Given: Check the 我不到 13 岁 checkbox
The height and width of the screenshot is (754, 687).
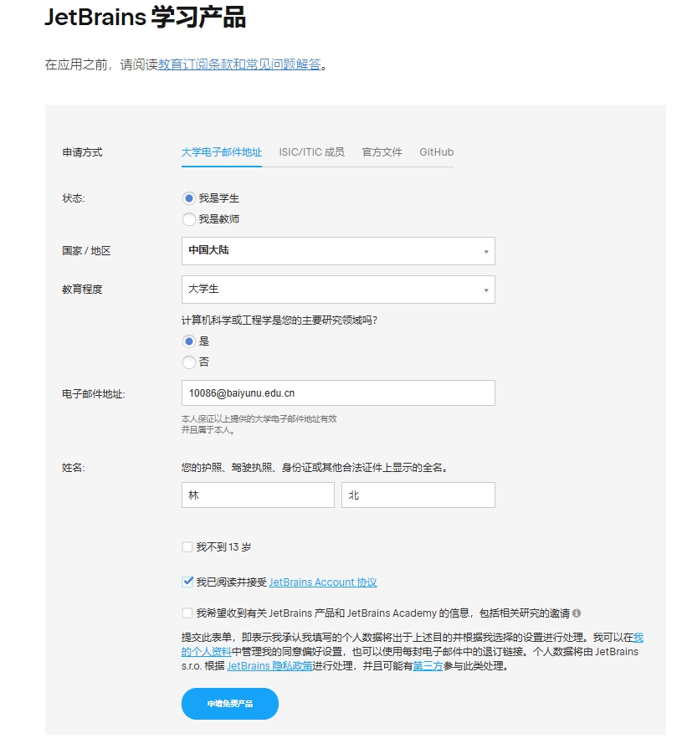Looking at the screenshot, I should tap(186, 546).
